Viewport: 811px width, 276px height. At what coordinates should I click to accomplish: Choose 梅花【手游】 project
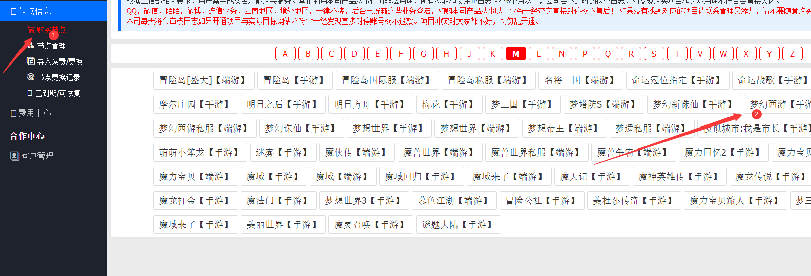click(449, 104)
